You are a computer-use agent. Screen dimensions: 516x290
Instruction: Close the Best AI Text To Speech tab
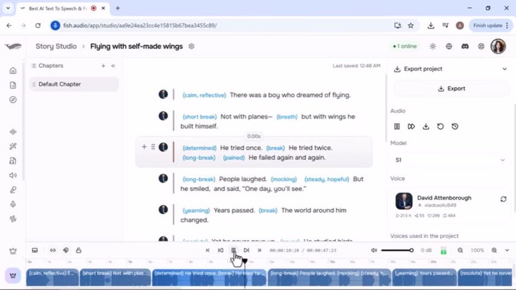click(103, 8)
